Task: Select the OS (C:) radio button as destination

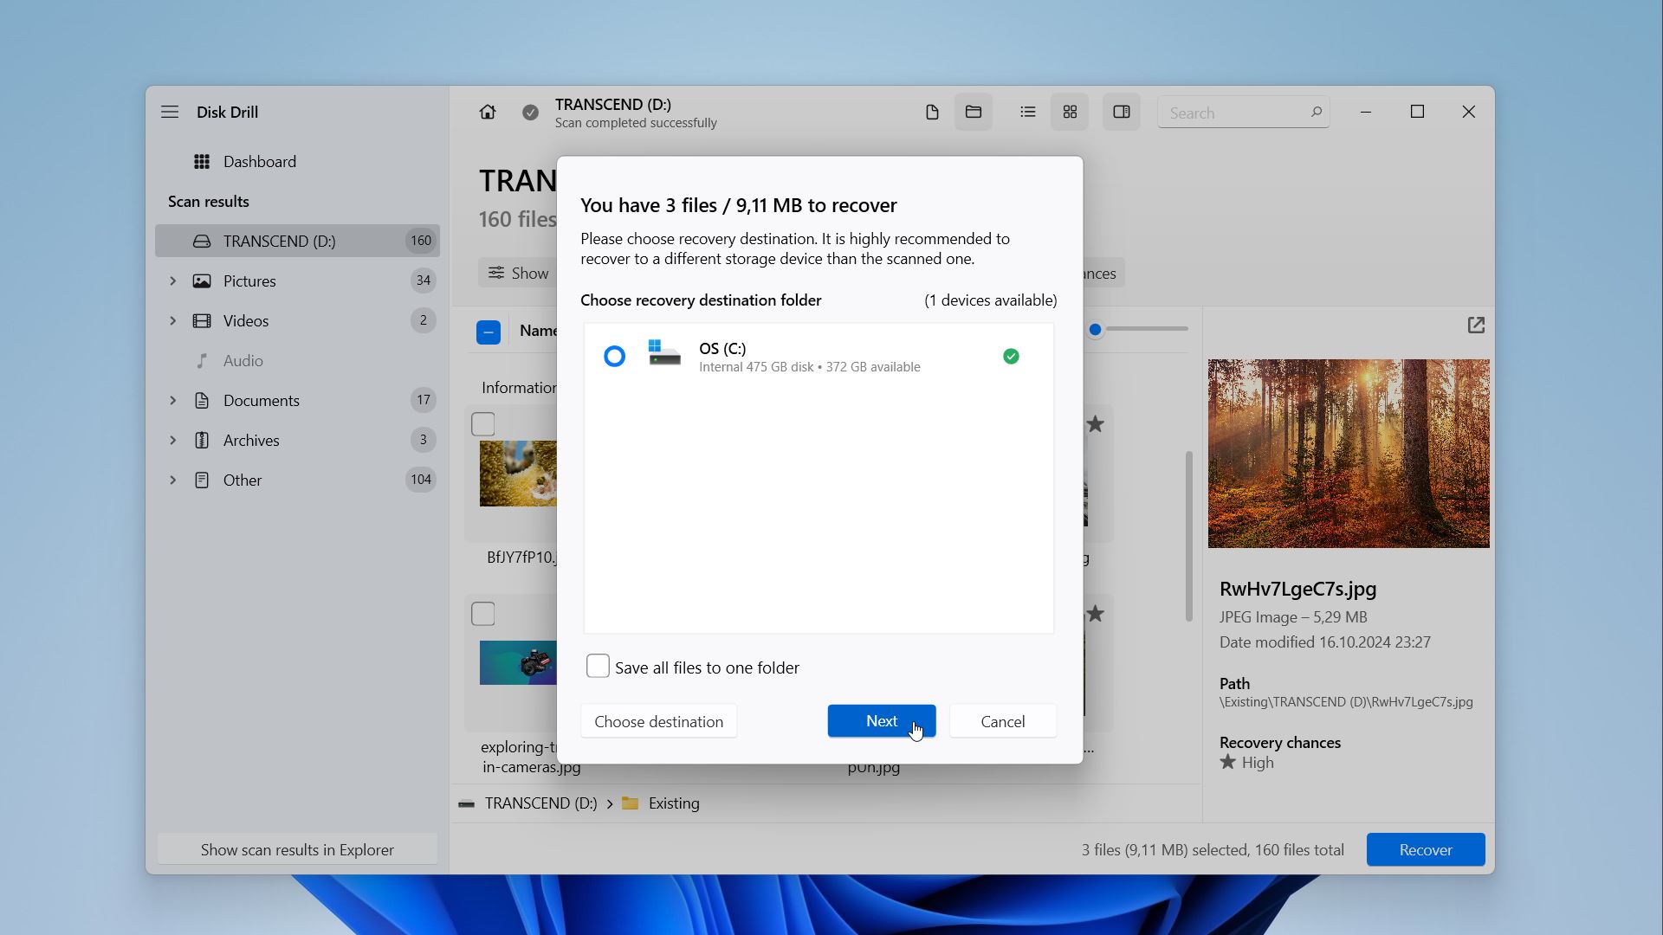Action: [x=613, y=356]
